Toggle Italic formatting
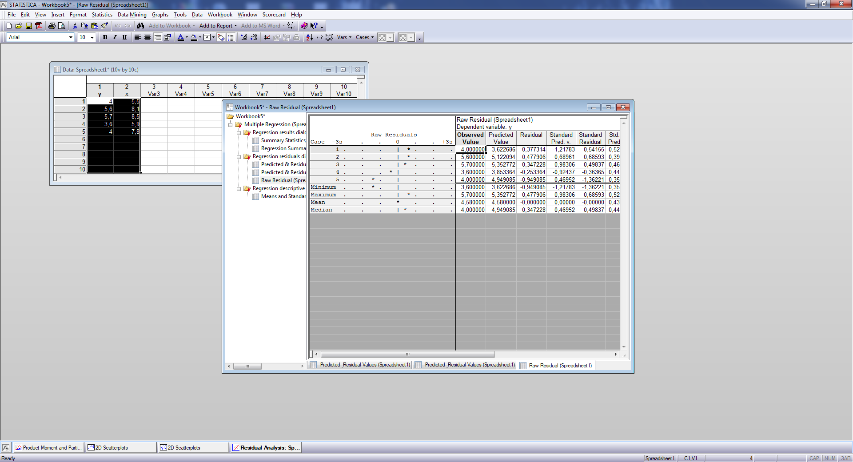The height and width of the screenshot is (462, 853). [x=115, y=37]
